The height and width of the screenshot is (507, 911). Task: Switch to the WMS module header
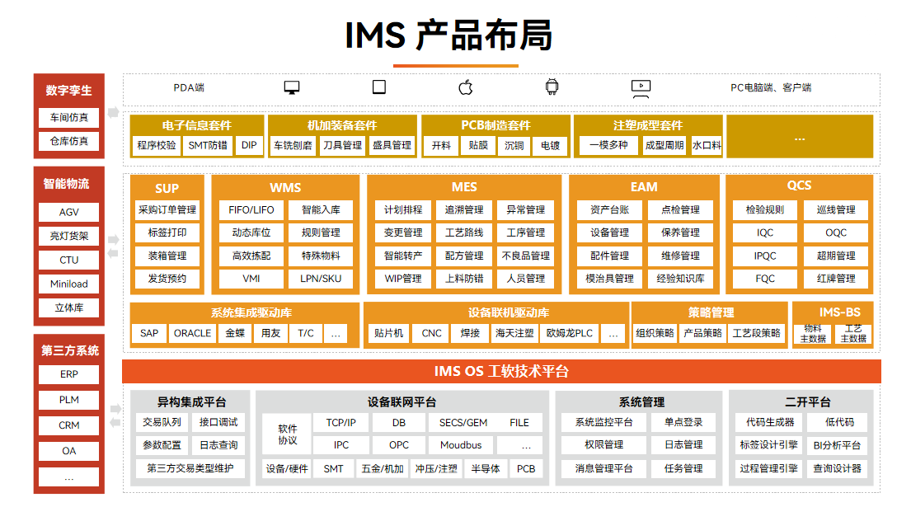tap(284, 188)
